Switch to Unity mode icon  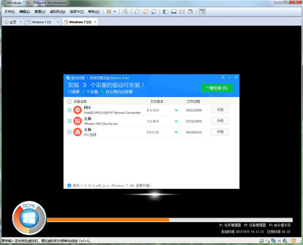[x=190, y=12]
